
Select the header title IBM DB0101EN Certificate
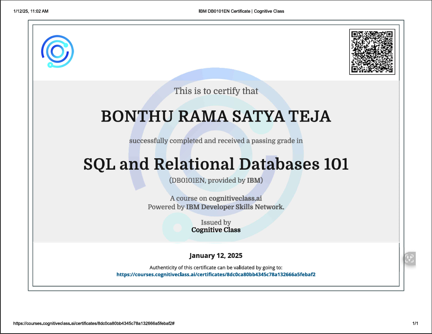(x=241, y=11)
